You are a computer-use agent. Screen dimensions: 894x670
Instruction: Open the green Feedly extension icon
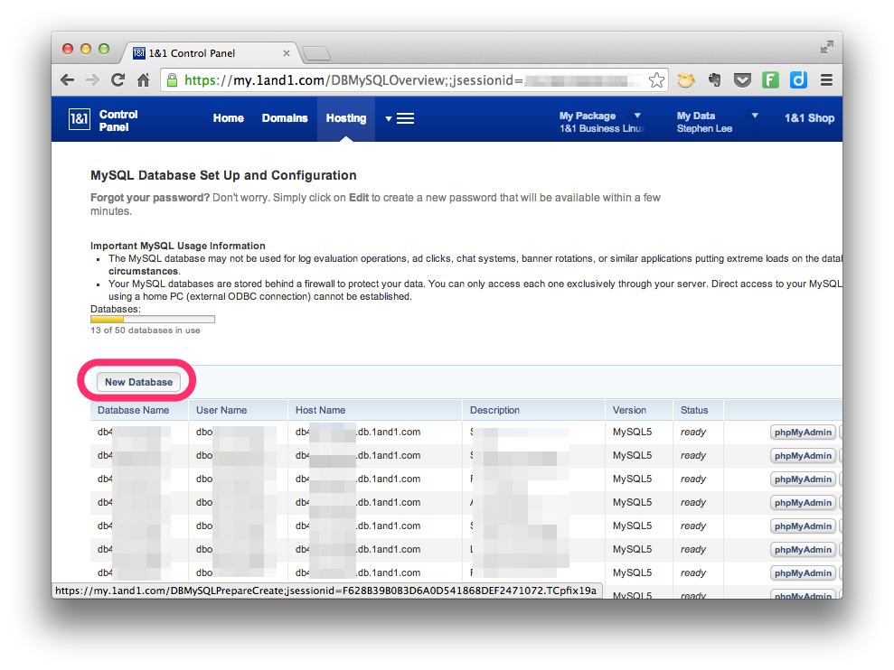coord(770,80)
